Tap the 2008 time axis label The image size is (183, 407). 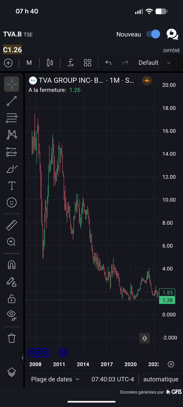[36, 365]
